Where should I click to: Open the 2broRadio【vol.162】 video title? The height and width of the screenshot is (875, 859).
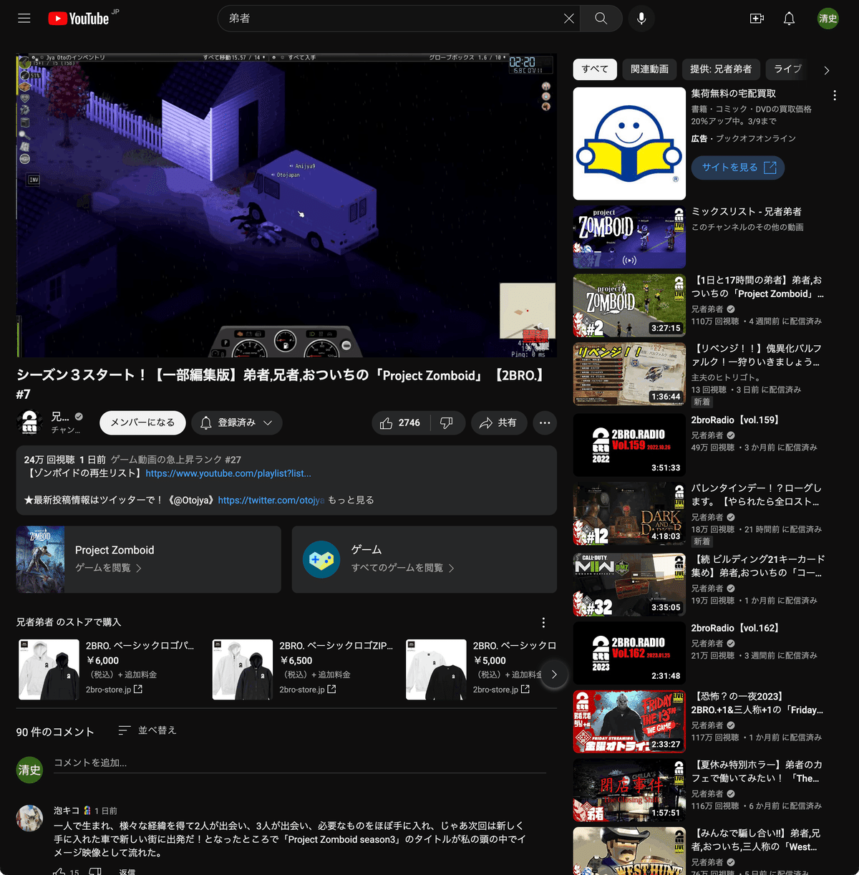tap(735, 628)
